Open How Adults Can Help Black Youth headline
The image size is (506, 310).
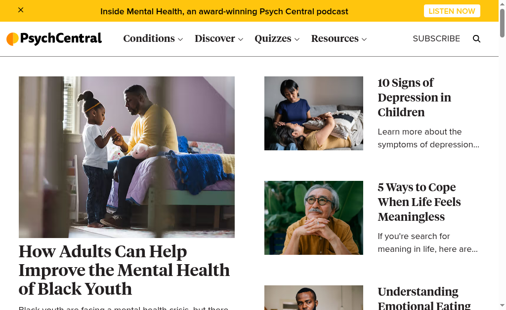pos(124,270)
